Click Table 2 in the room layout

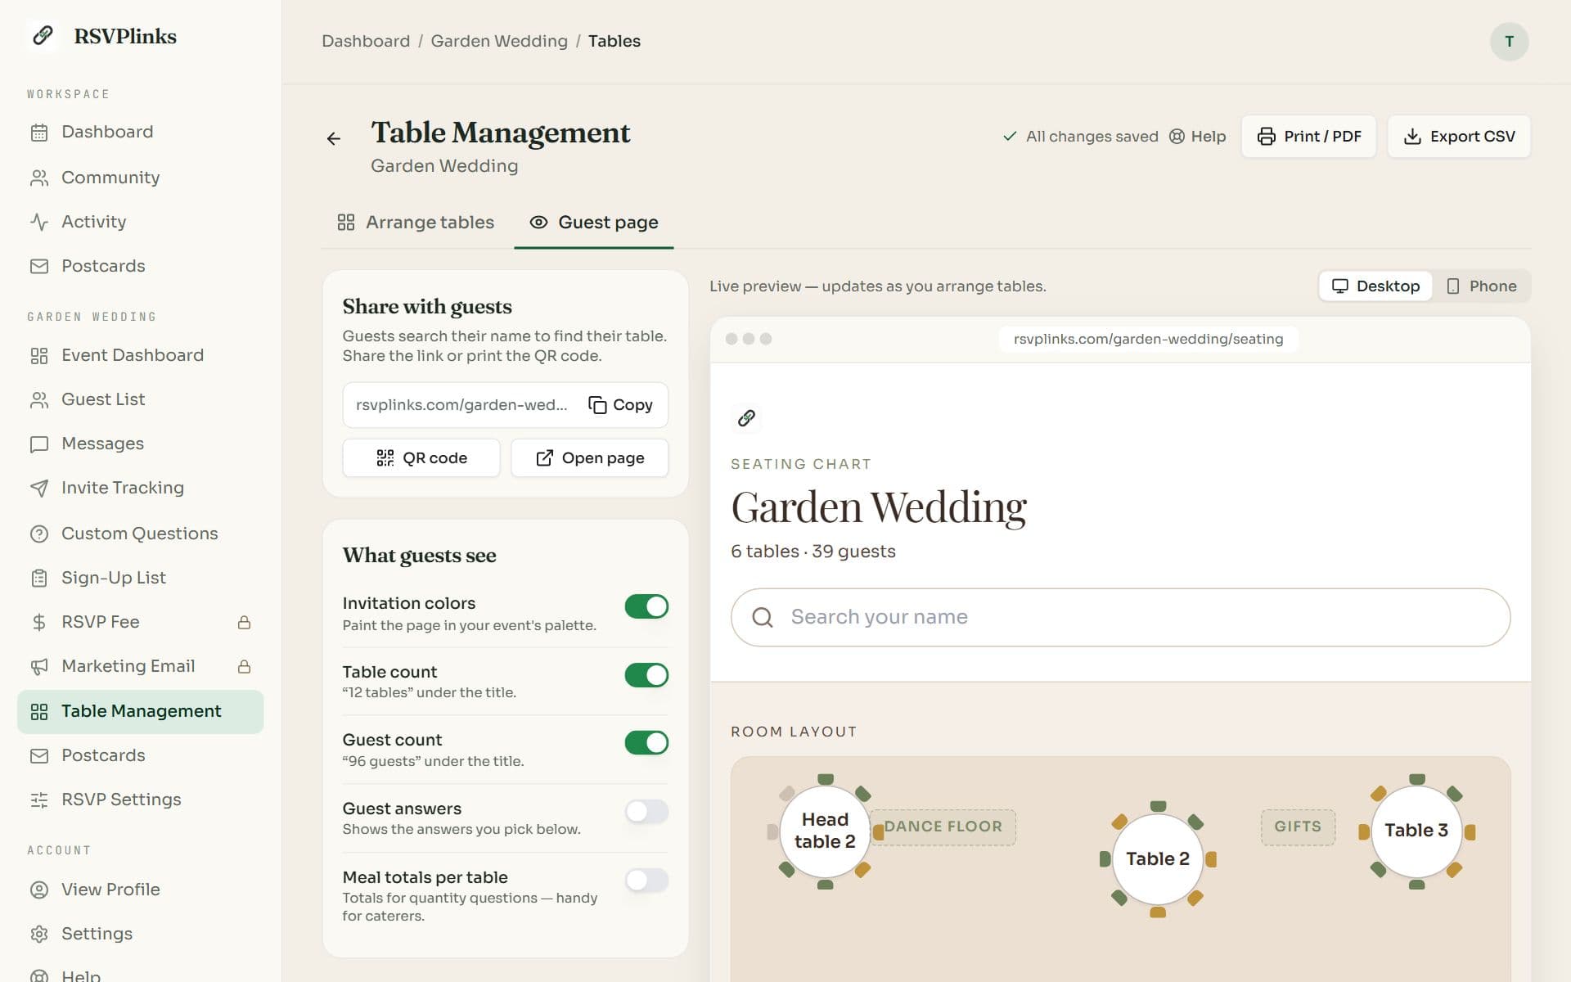[1158, 858]
